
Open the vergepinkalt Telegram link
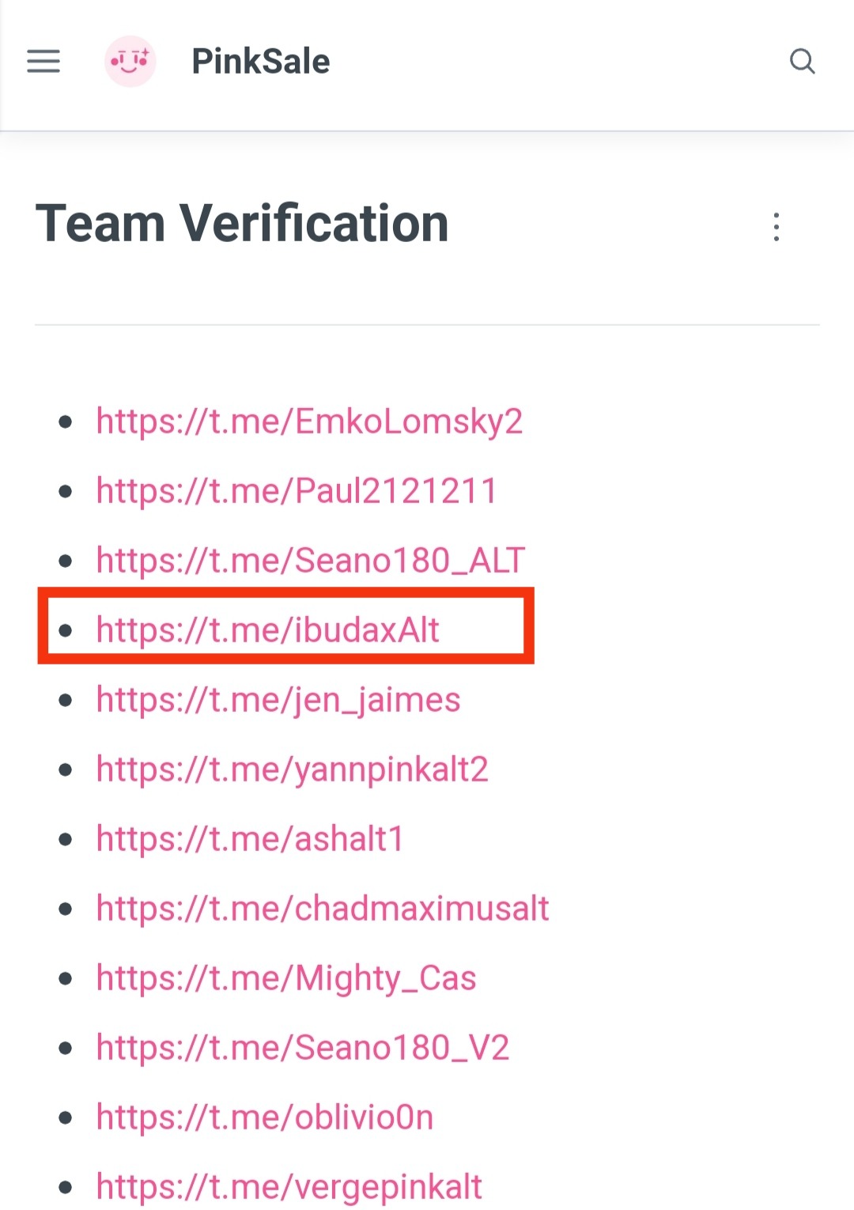click(289, 1187)
